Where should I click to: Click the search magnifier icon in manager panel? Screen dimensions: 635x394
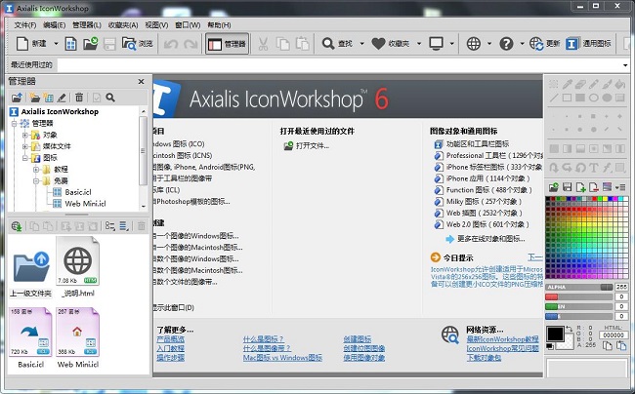(x=109, y=98)
